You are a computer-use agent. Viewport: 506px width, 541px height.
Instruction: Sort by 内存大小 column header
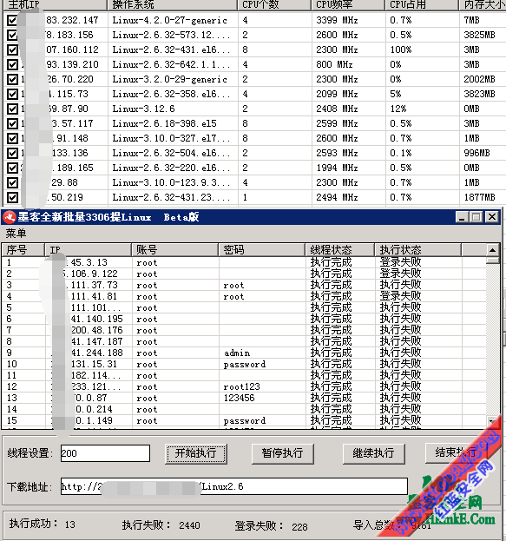point(483,5)
